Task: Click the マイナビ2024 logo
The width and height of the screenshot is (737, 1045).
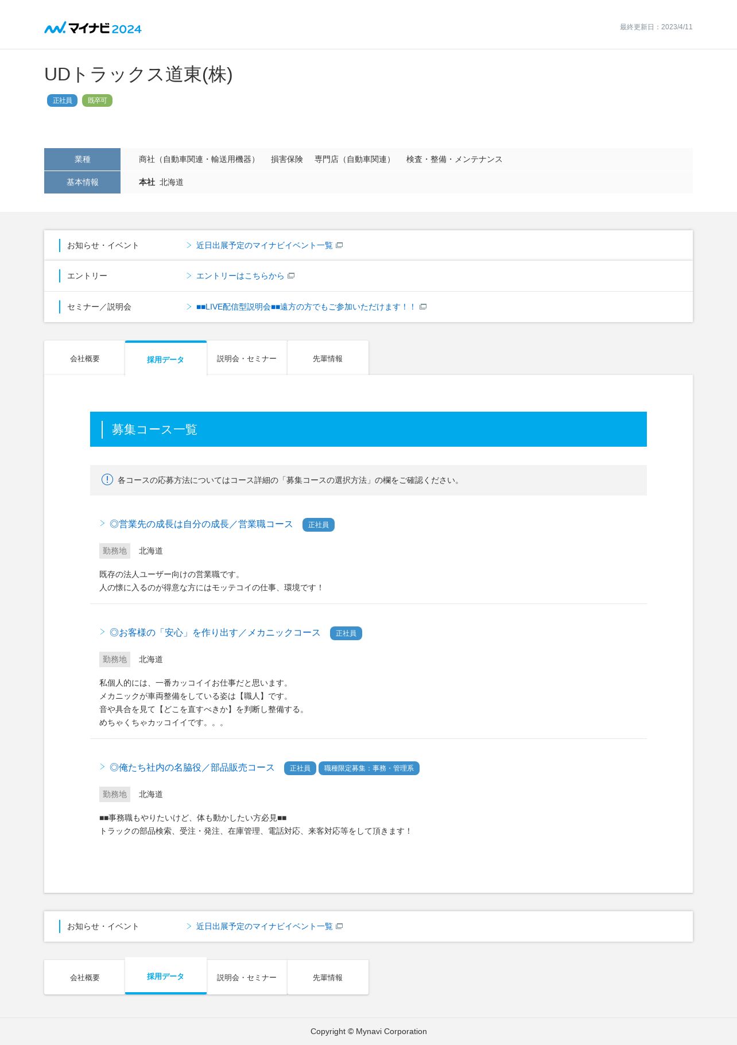Action: pyautogui.click(x=93, y=28)
